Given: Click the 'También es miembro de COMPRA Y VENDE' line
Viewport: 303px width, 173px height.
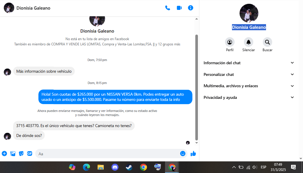Looking at the screenshot, I should (x=97, y=44).
